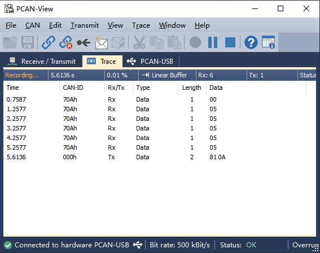Click the Save floppy disk icon
Viewport: 320px width, 253px height.
click(28, 42)
